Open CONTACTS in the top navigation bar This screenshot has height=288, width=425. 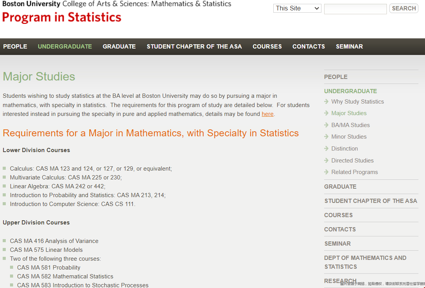[309, 47]
